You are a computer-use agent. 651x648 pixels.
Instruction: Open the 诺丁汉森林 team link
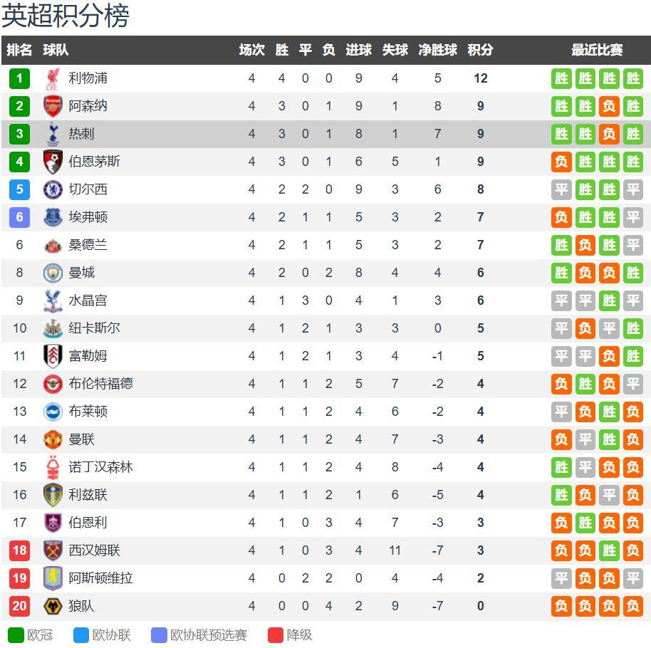click(x=100, y=467)
